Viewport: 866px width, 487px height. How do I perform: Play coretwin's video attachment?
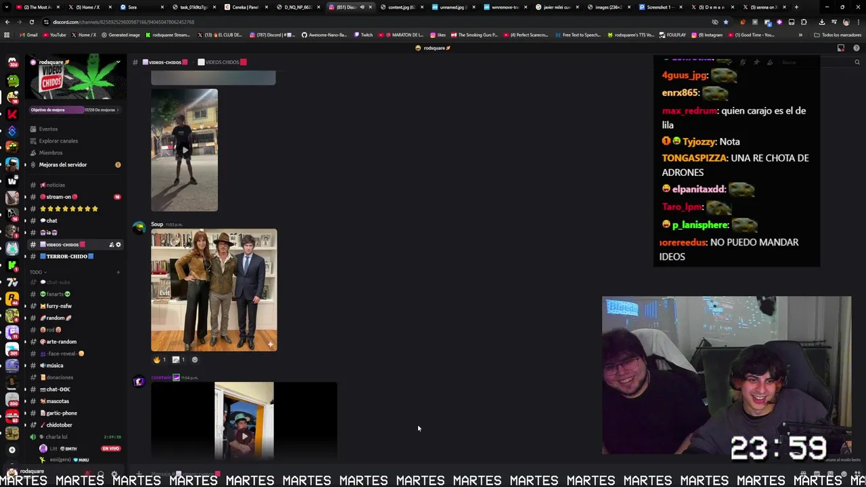point(244,436)
